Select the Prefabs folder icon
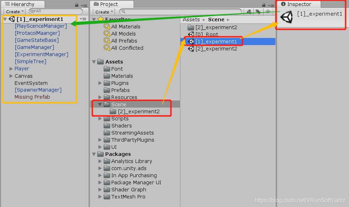 point(107,90)
